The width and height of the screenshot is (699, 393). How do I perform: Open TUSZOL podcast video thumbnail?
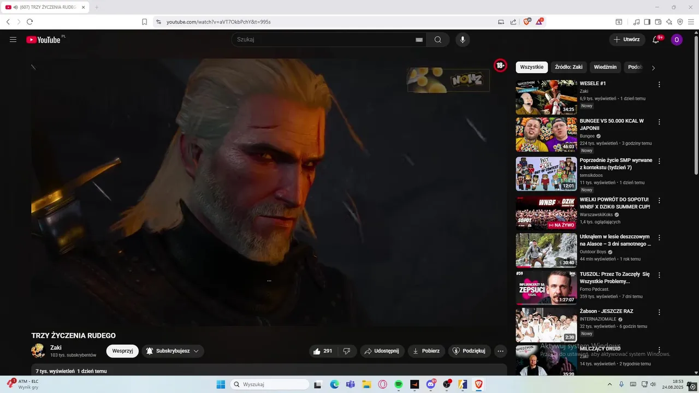coord(546,288)
